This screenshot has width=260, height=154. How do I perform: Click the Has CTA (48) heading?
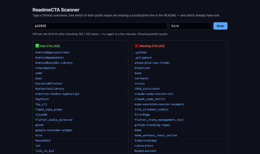pos(48,46)
